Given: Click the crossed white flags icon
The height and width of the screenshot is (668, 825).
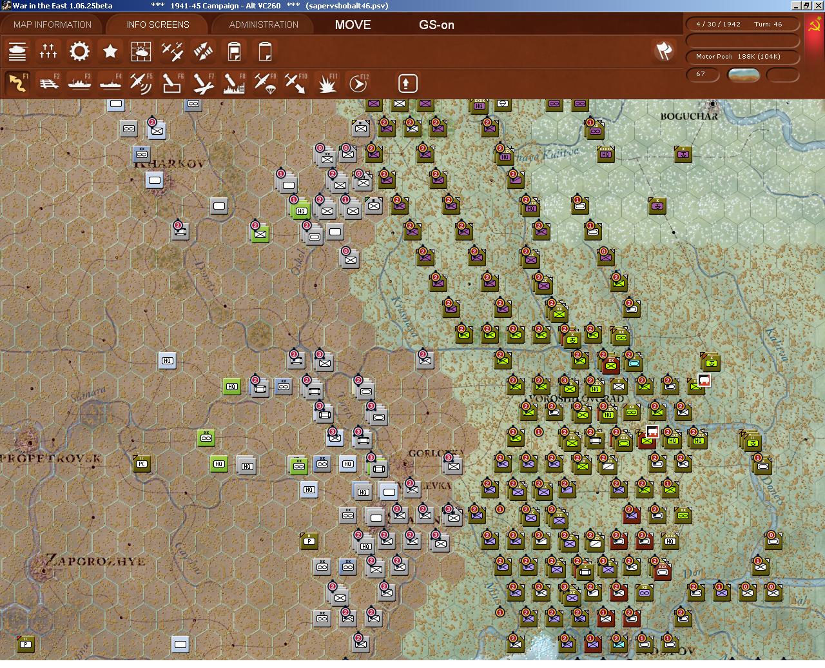Looking at the screenshot, I should (x=664, y=51).
